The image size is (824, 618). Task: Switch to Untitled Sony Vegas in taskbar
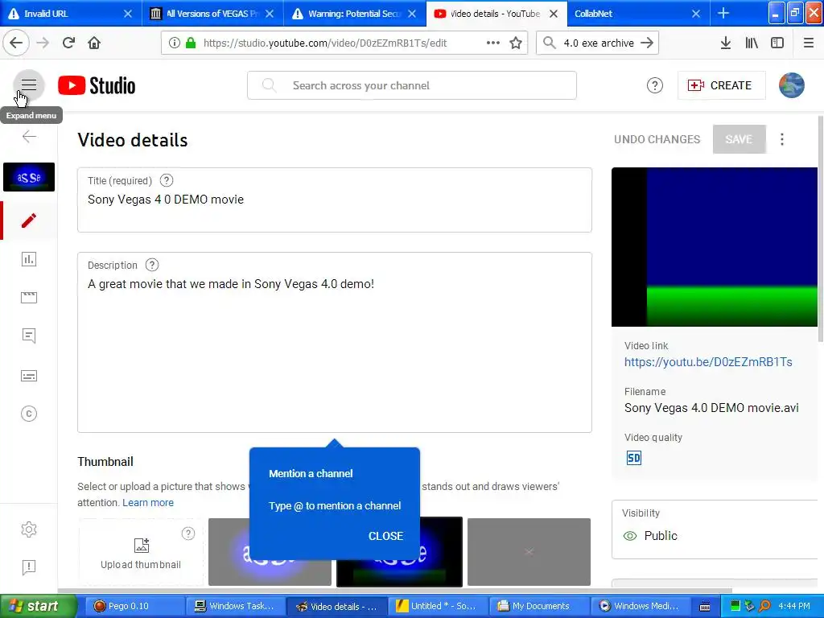click(x=437, y=606)
